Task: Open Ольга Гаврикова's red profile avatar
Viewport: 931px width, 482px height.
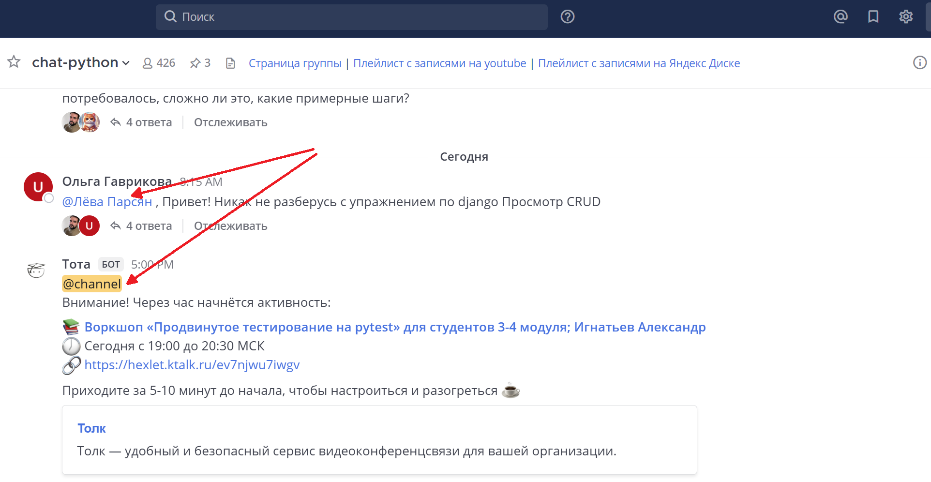Action: [x=38, y=187]
